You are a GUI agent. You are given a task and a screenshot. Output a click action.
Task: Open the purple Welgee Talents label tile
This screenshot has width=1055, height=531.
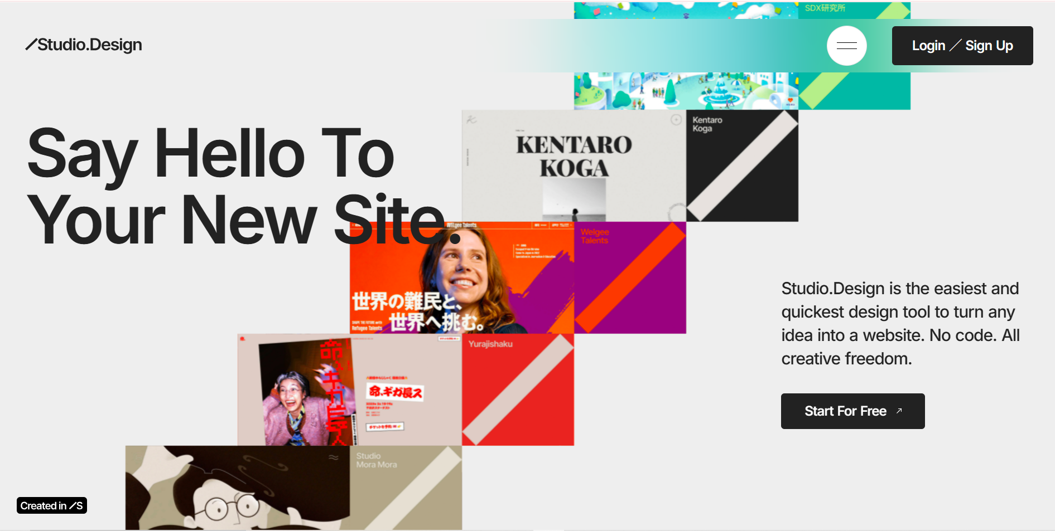tap(630, 277)
